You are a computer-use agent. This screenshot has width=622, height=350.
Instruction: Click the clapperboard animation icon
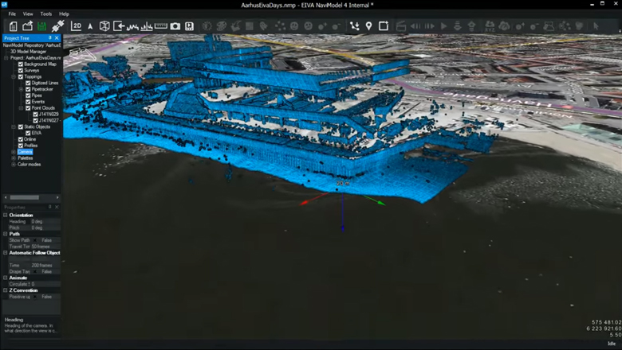(x=401, y=26)
